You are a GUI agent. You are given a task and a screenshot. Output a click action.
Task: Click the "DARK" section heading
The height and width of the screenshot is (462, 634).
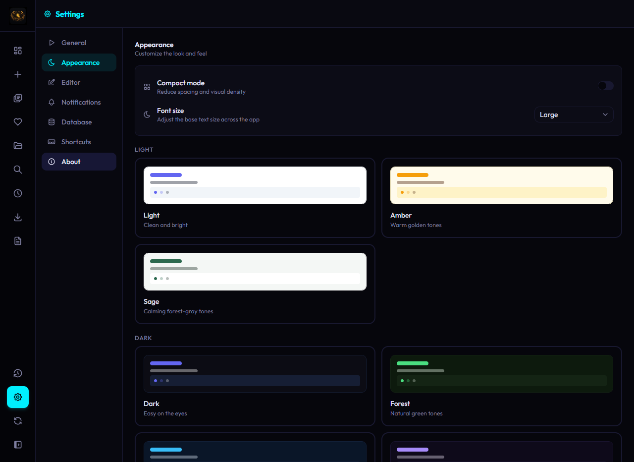point(143,338)
